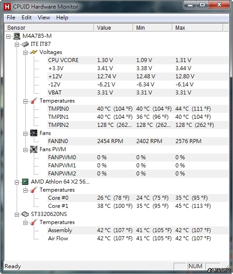Select the Air Flow temperature row
The height and width of the screenshot is (274, 233).
(x=138, y=238)
